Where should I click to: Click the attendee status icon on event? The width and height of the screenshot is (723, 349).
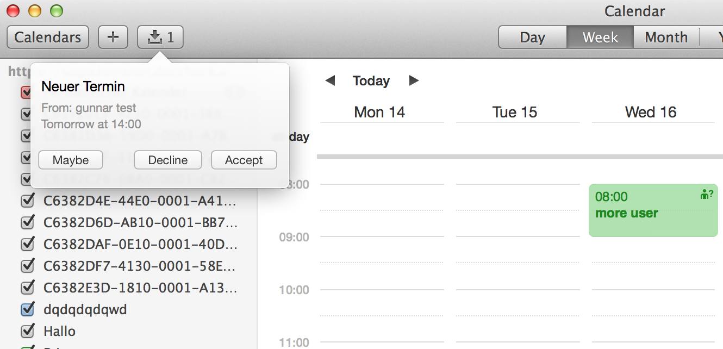(x=706, y=195)
